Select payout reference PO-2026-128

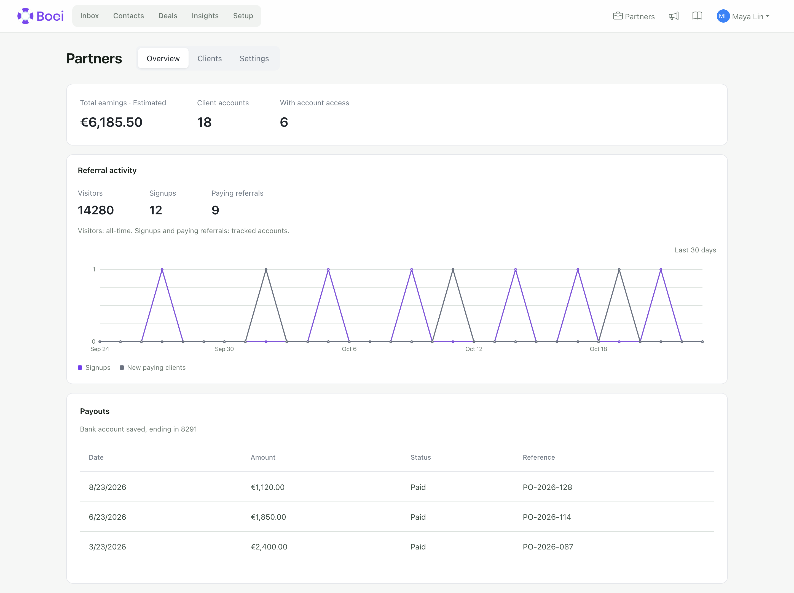point(548,487)
